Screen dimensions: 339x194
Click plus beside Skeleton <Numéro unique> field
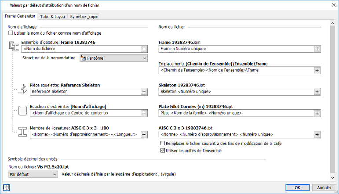click(317, 92)
